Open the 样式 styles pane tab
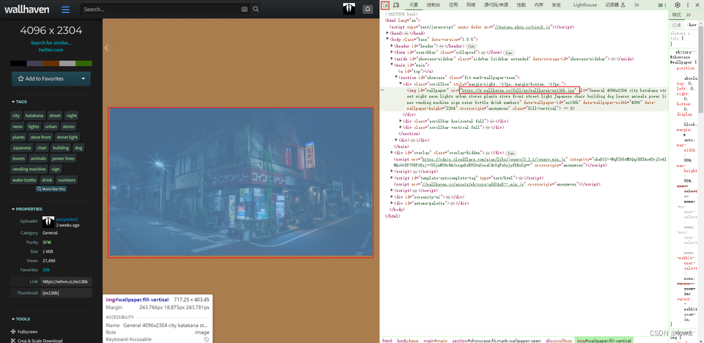704x343 pixels. (676, 15)
